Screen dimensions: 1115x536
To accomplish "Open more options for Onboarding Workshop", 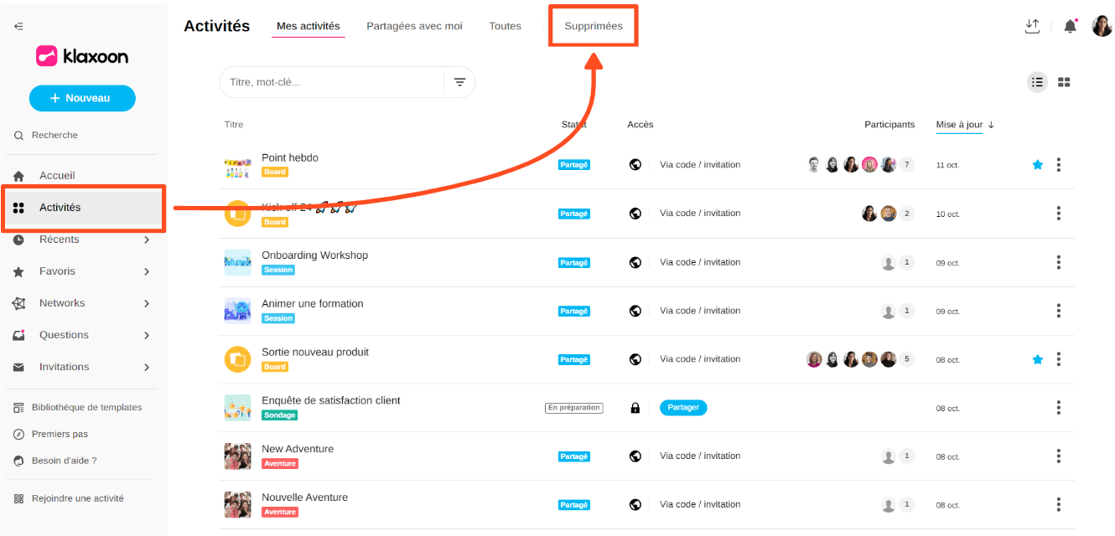I will 1058,262.
